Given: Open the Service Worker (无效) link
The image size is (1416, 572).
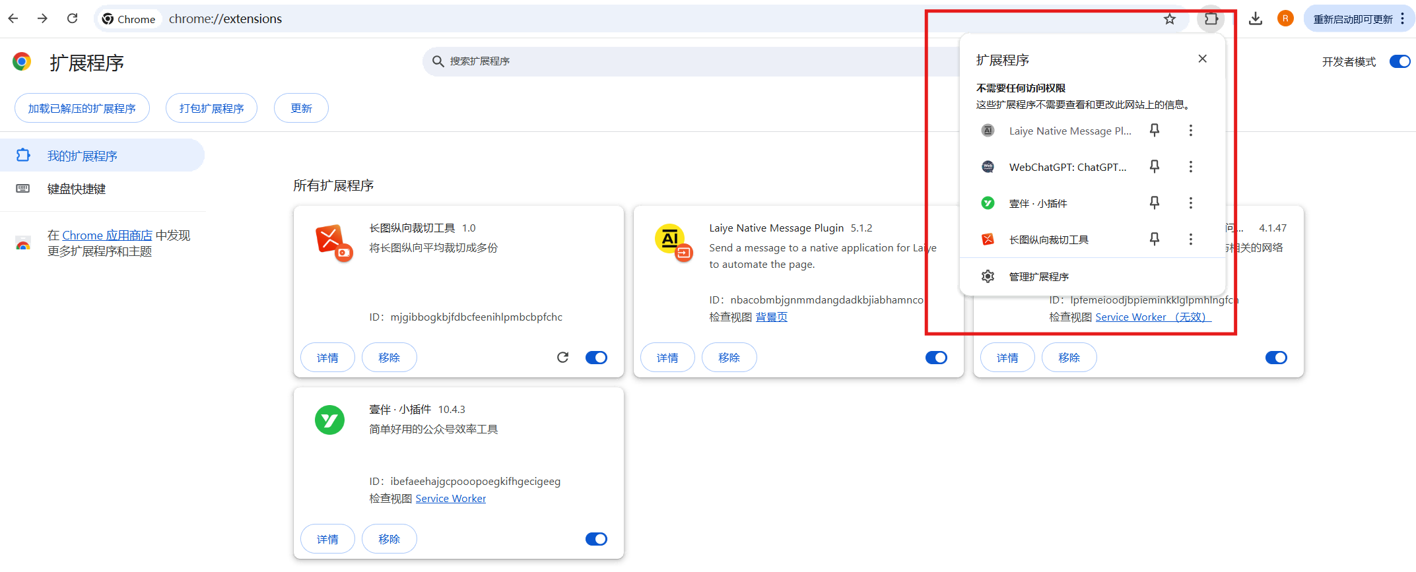Looking at the screenshot, I should point(1153,317).
